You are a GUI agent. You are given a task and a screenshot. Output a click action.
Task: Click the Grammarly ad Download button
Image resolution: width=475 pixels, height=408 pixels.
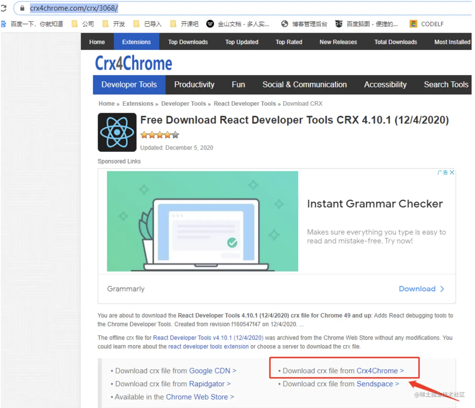pos(421,289)
